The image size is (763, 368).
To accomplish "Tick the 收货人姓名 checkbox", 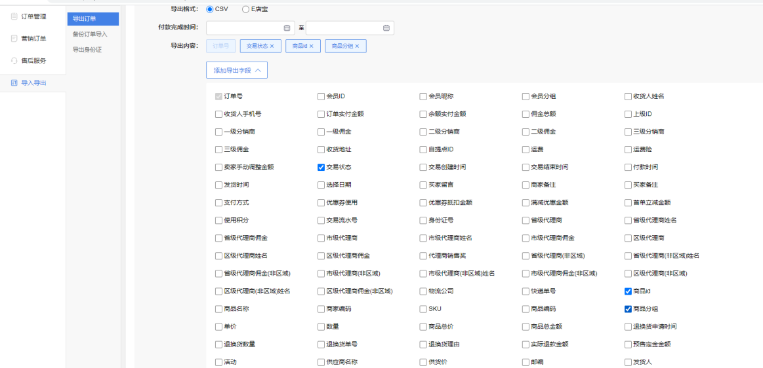I will click(x=628, y=97).
